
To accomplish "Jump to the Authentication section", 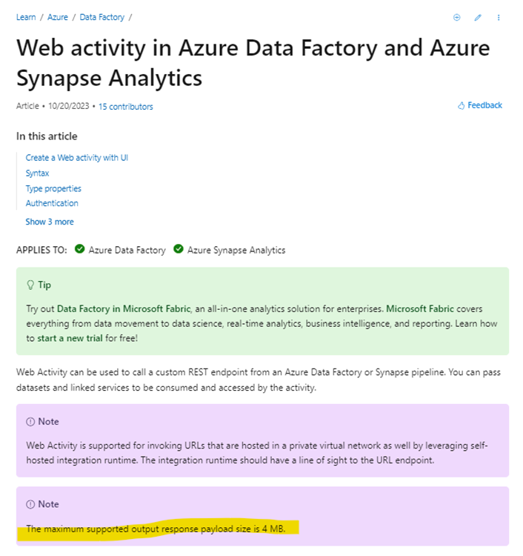I will click(x=52, y=204).
